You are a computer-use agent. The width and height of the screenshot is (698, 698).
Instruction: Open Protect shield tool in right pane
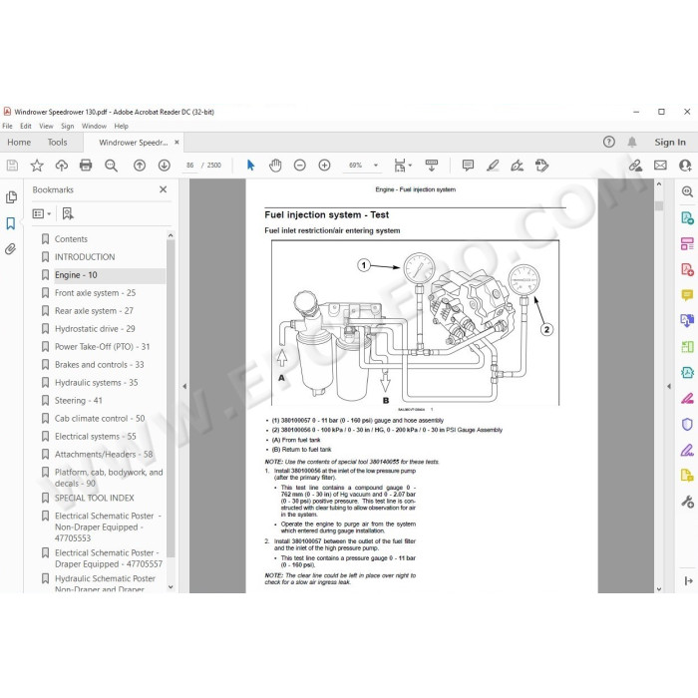687,424
